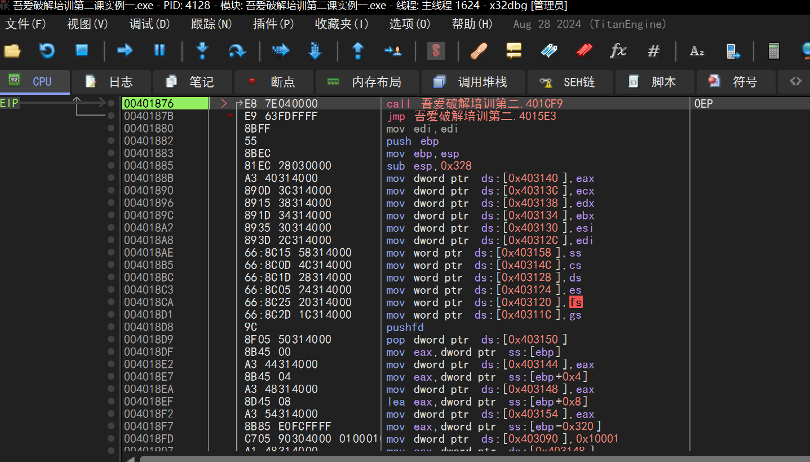This screenshot has height=462, width=810.
Task: Step over the current instruction
Action: pos(237,51)
